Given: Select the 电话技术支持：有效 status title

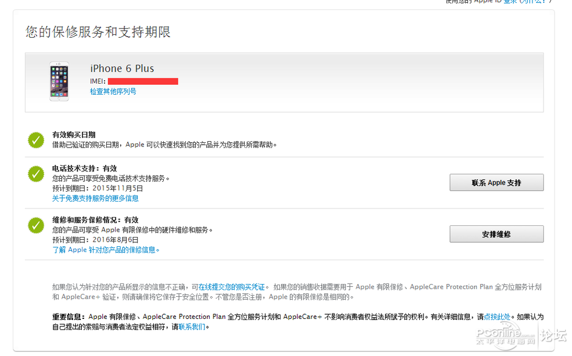Looking at the screenshot, I should coord(85,168).
